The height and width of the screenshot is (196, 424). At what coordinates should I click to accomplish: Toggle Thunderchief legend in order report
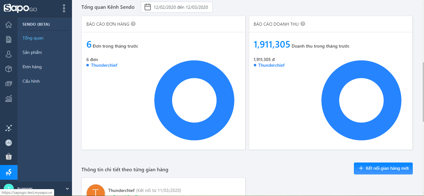(104, 65)
